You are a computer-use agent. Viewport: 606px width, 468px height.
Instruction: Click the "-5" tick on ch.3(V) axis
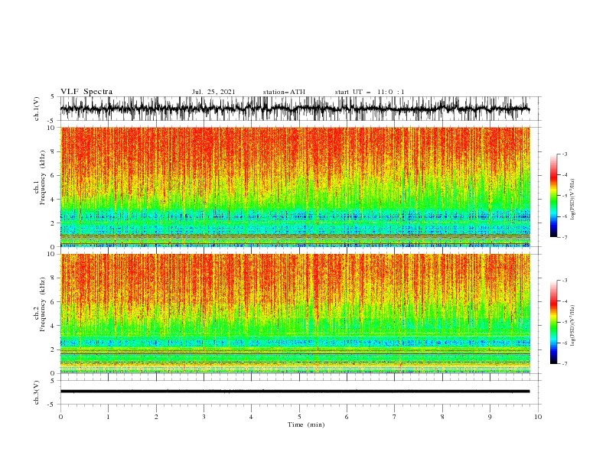tap(52, 405)
